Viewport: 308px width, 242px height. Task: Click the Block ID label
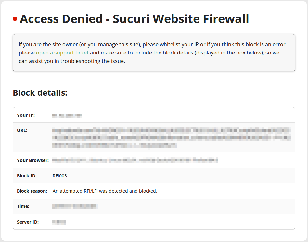(x=27, y=176)
